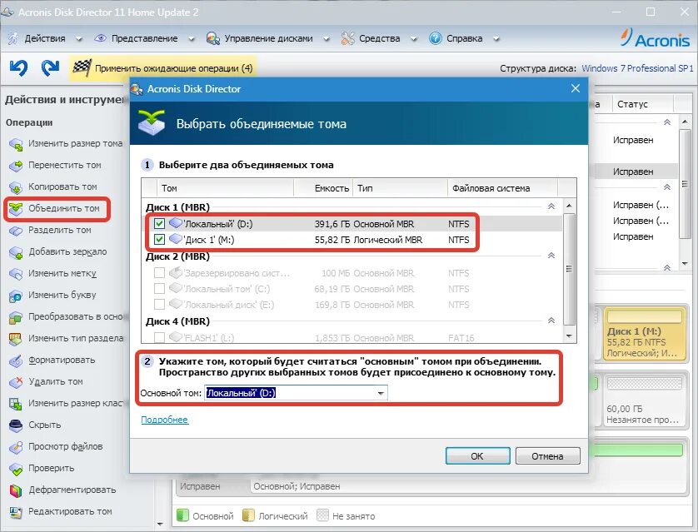Select the Диск 1 (M:) yellow partition block
The image size is (698, 532).
pyautogui.click(x=645, y=334)
